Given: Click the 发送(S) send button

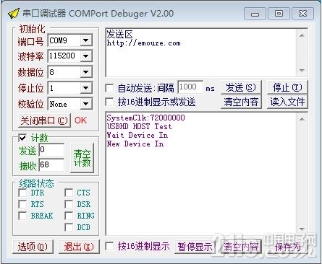Looking at the screenshot, I should 241,87.
